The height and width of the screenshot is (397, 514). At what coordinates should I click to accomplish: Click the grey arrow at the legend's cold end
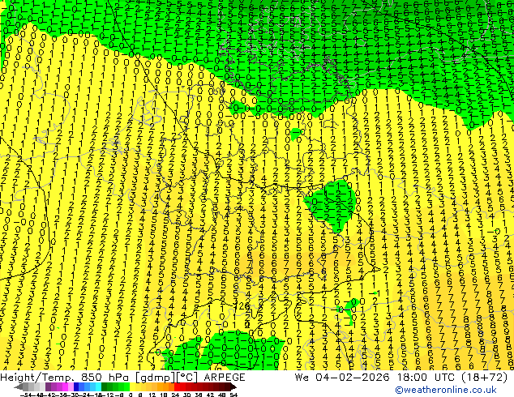[19, 386]
